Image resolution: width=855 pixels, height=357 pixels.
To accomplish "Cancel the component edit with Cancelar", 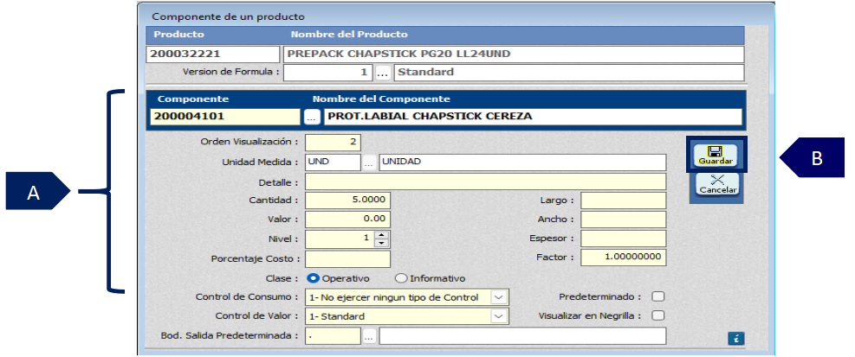I will [x=718, y=184].
